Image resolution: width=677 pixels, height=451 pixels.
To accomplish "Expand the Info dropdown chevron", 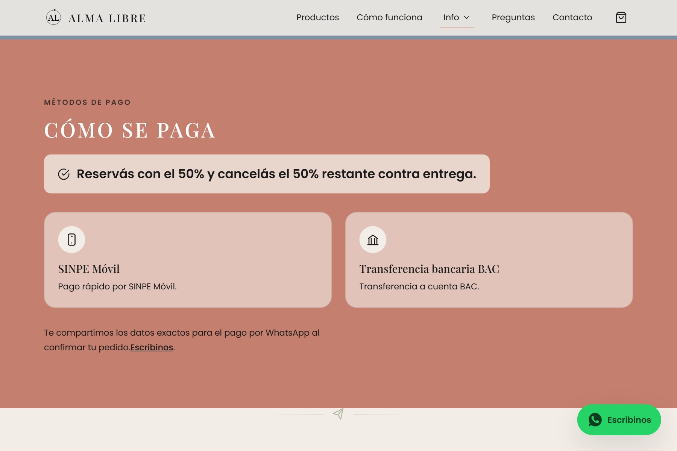I will click(467, 18).
